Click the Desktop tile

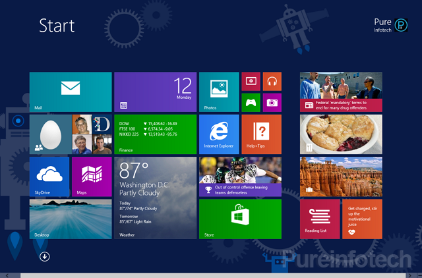point(71,218)
